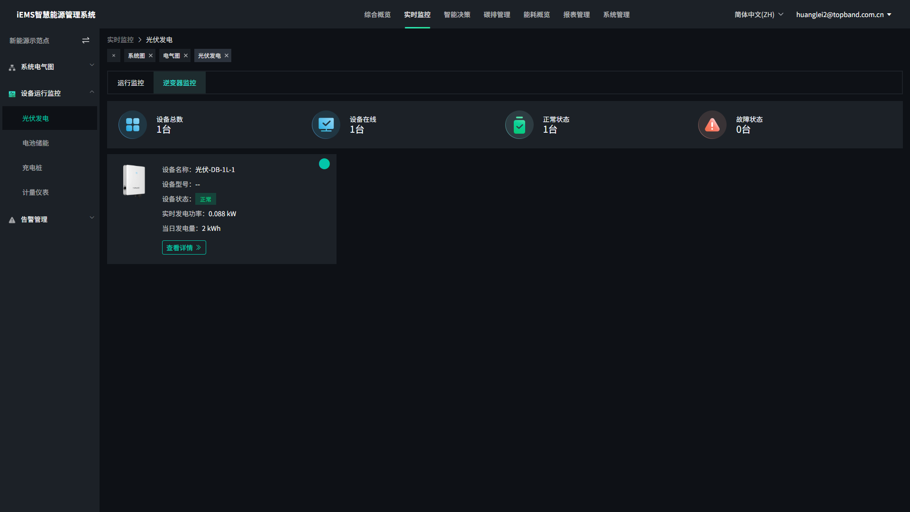
Task: Click the 设备在线 monitor icon
Action: point(326,125)
